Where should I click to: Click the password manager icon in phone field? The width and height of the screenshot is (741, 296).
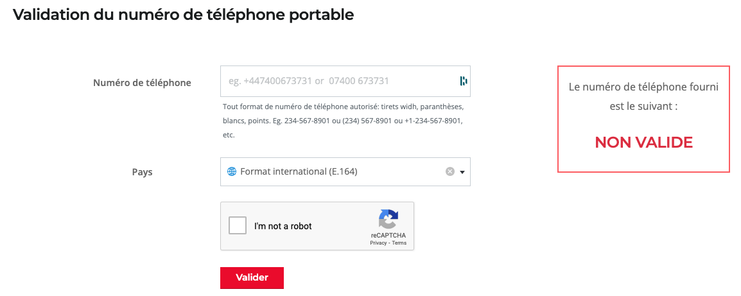(463, 81)
